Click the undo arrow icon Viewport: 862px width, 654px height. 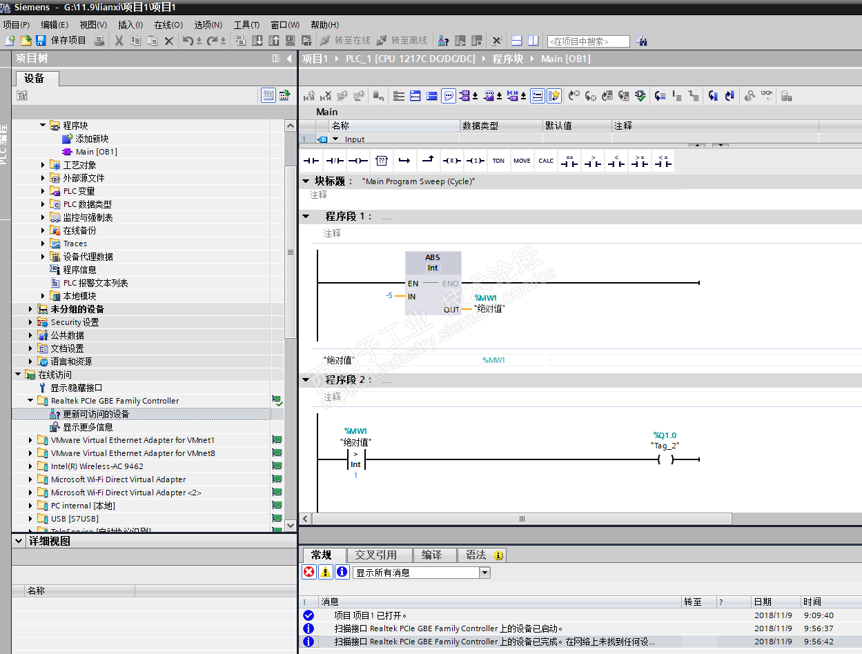point(188,41)
